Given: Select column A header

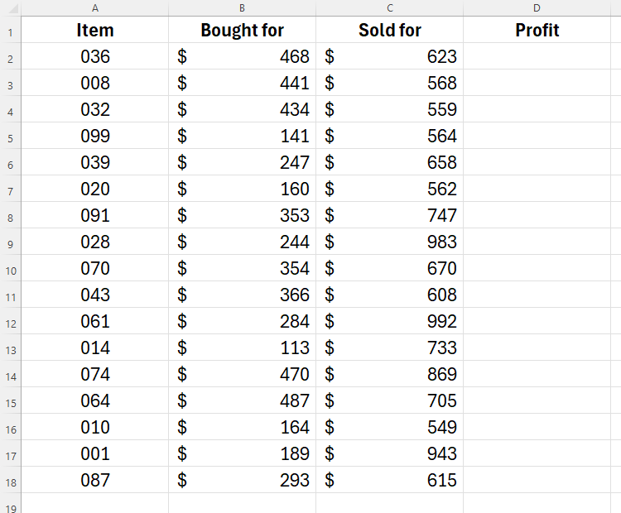Looking at the screenshot, I should pos(94,8).
